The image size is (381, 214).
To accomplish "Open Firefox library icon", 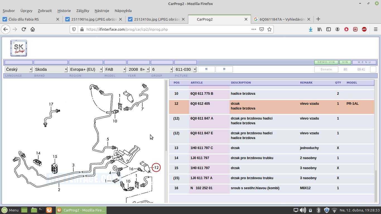I will 320,29.
